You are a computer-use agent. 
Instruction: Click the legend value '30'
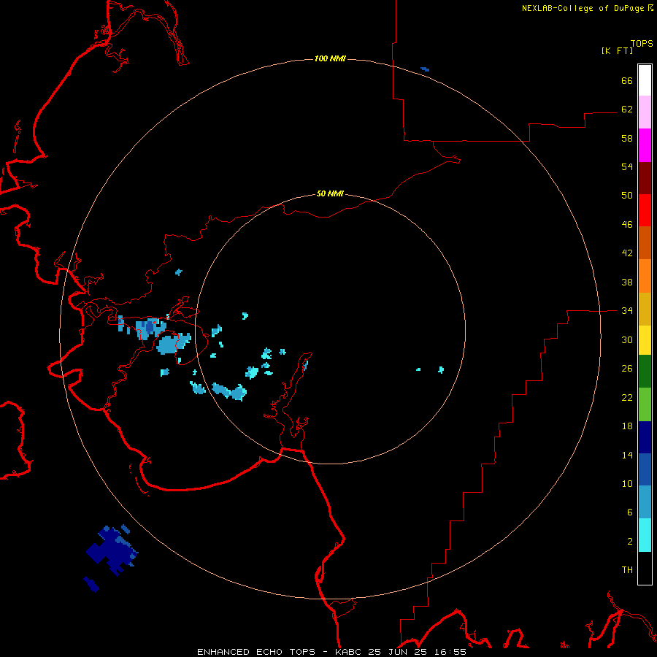pos(627,339)
